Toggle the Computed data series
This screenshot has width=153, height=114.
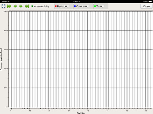[x=83, y=6]
